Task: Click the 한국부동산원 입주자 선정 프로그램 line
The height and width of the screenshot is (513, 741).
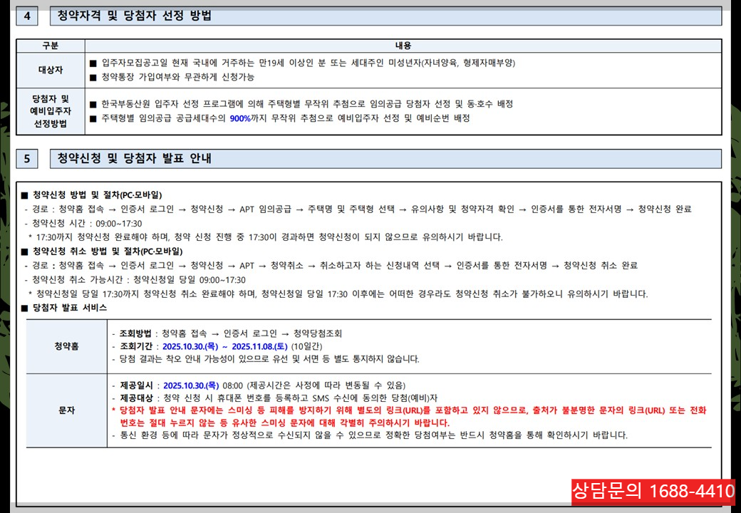Action: coord(301,104)
